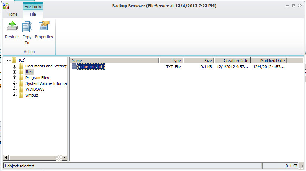Viewport: 306px width, 171px height.
Task: Select the wmpub tree item label
Action: [x=32, y=96]
